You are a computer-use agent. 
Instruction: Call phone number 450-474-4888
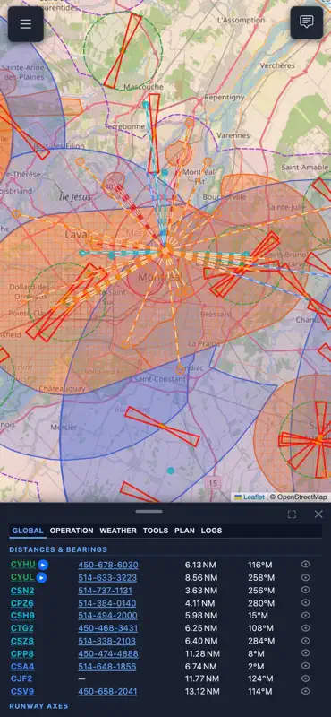[x=108, y=654]
